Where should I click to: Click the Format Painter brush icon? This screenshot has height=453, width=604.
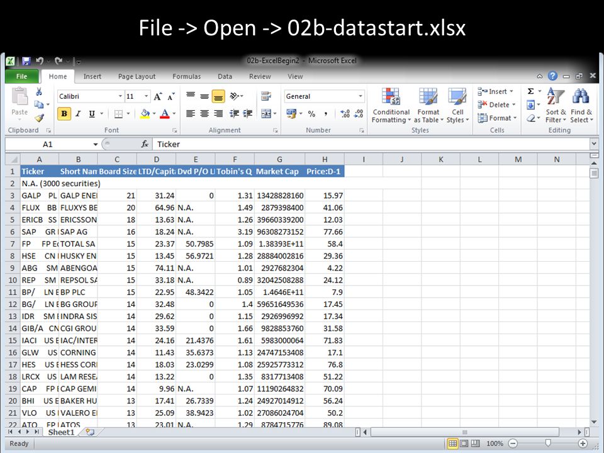click(x=39, y=118)
